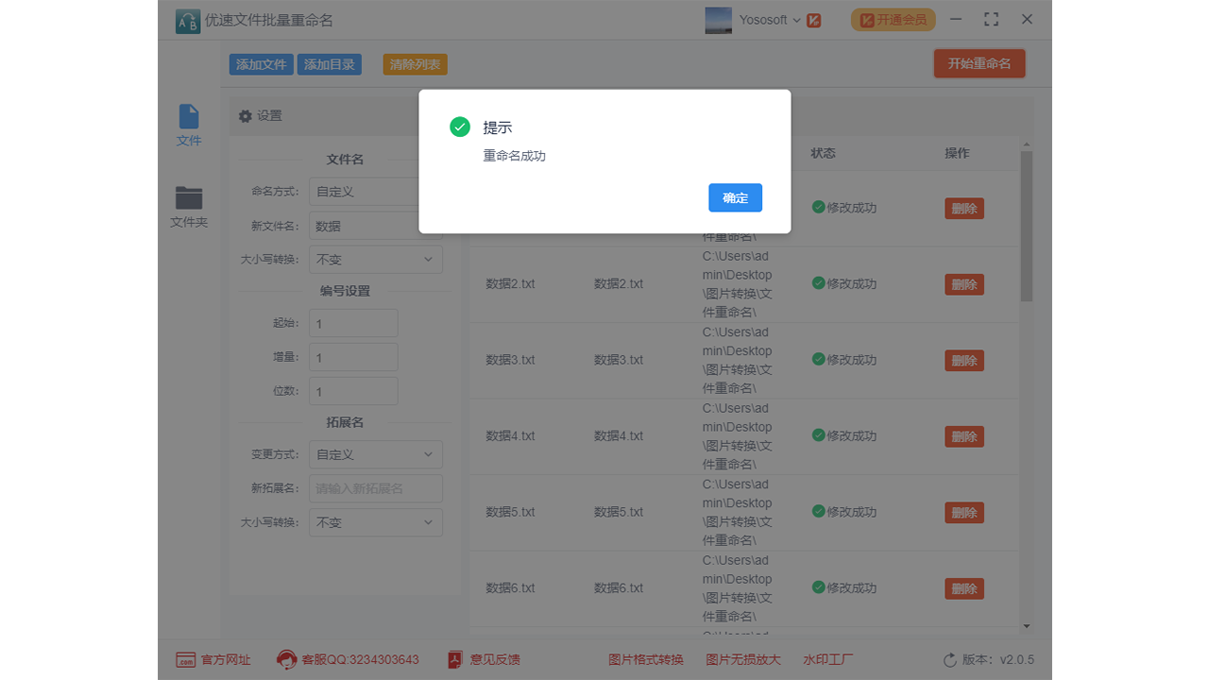Click the 意见反馈 feedback icon
Viewport: 1209px width, 680px height.
tap(454, 660)
